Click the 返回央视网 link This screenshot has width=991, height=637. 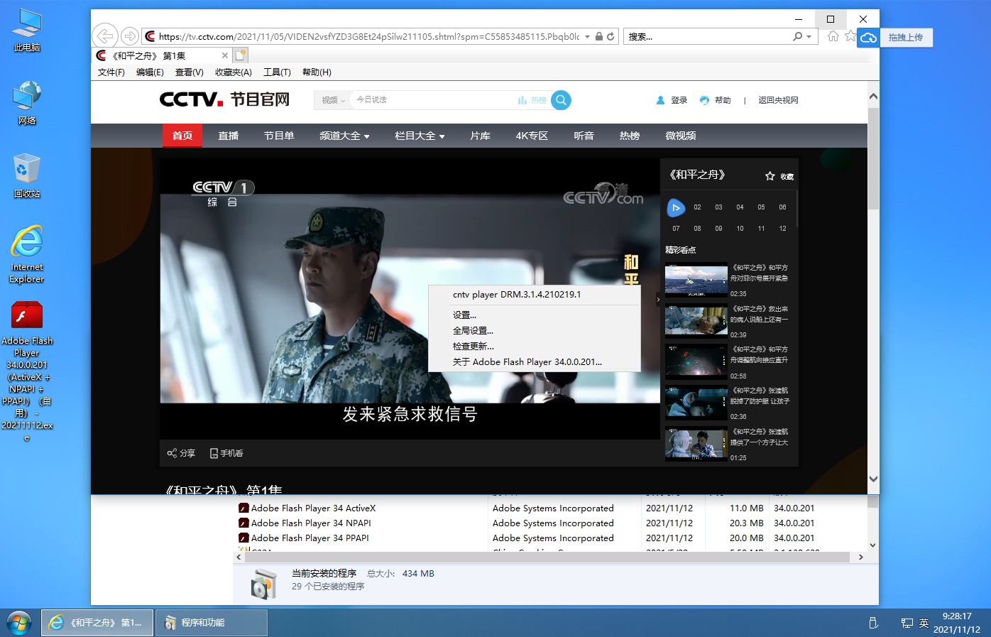[x=778, y=100]
